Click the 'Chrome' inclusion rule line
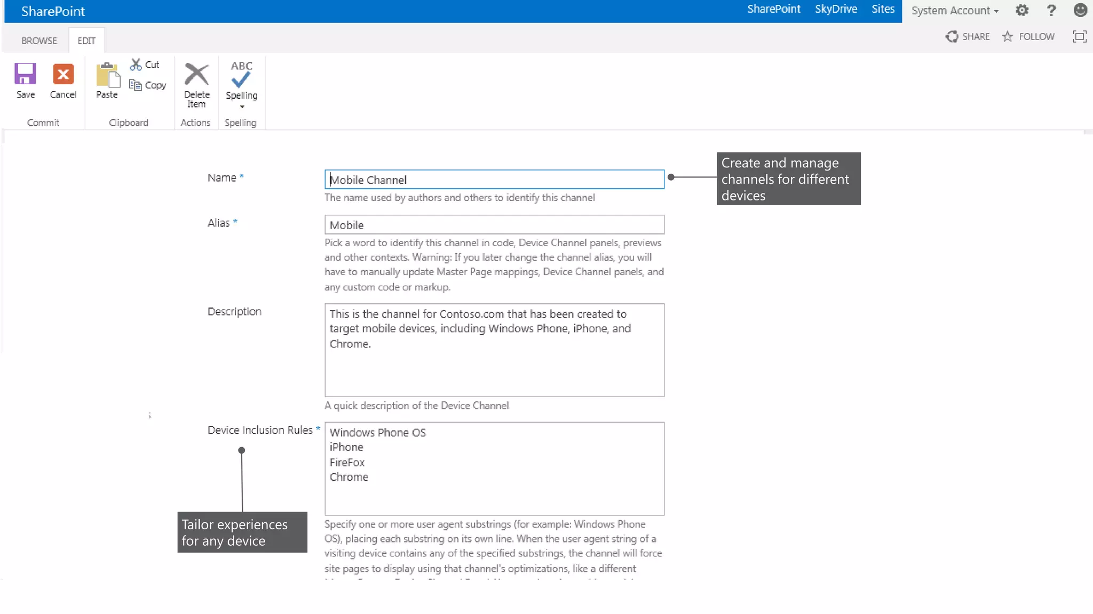The height and width of the screenshot is (614, 1093). coord(349,477)
